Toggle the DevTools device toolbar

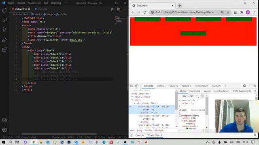coord(137,86)
